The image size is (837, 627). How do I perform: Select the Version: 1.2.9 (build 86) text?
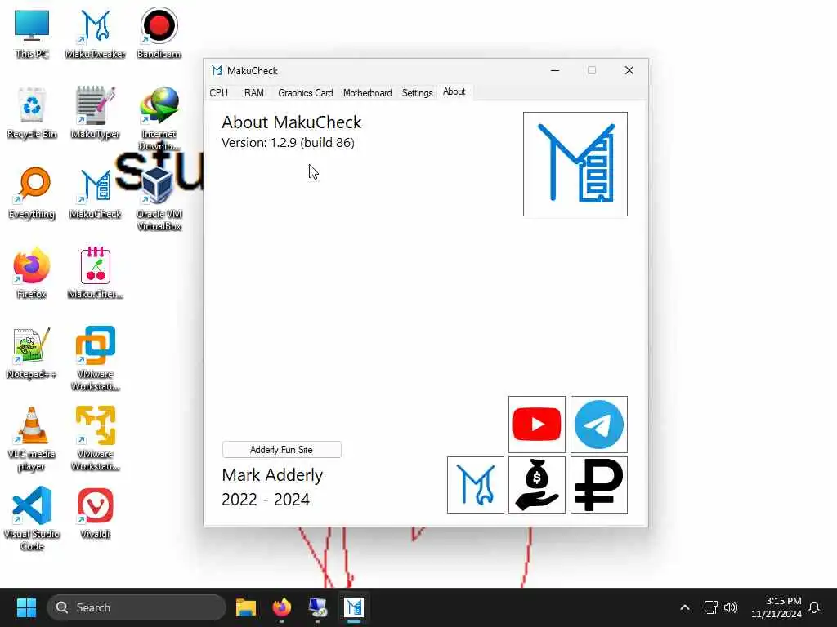288,143
